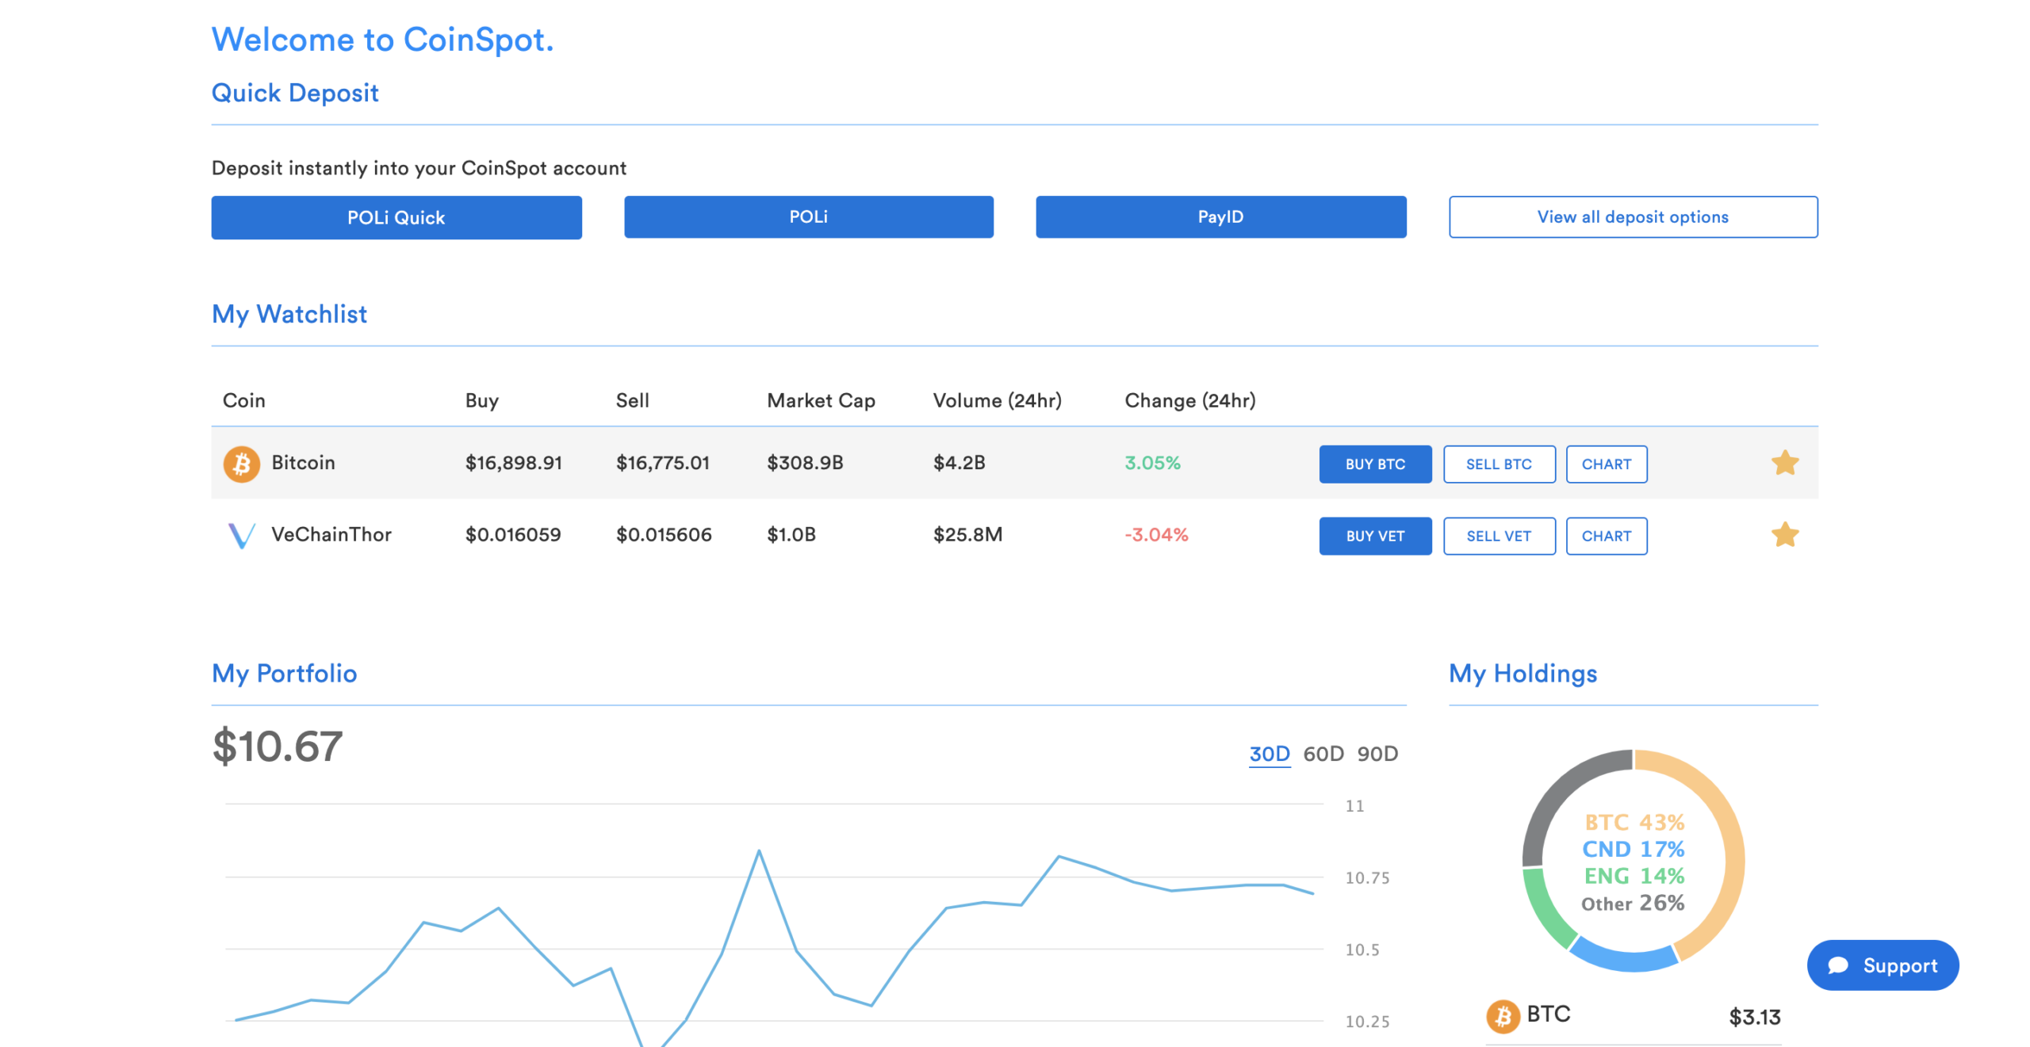The width and height of the screenshot is (2030, 1047).
Task: Click VeChainThor buy price $0.016059
Action: coord(512,535)
